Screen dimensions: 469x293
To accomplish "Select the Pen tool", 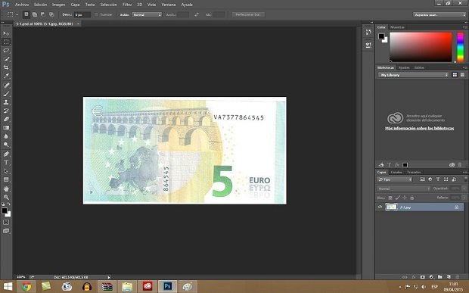I will [6, 154].
